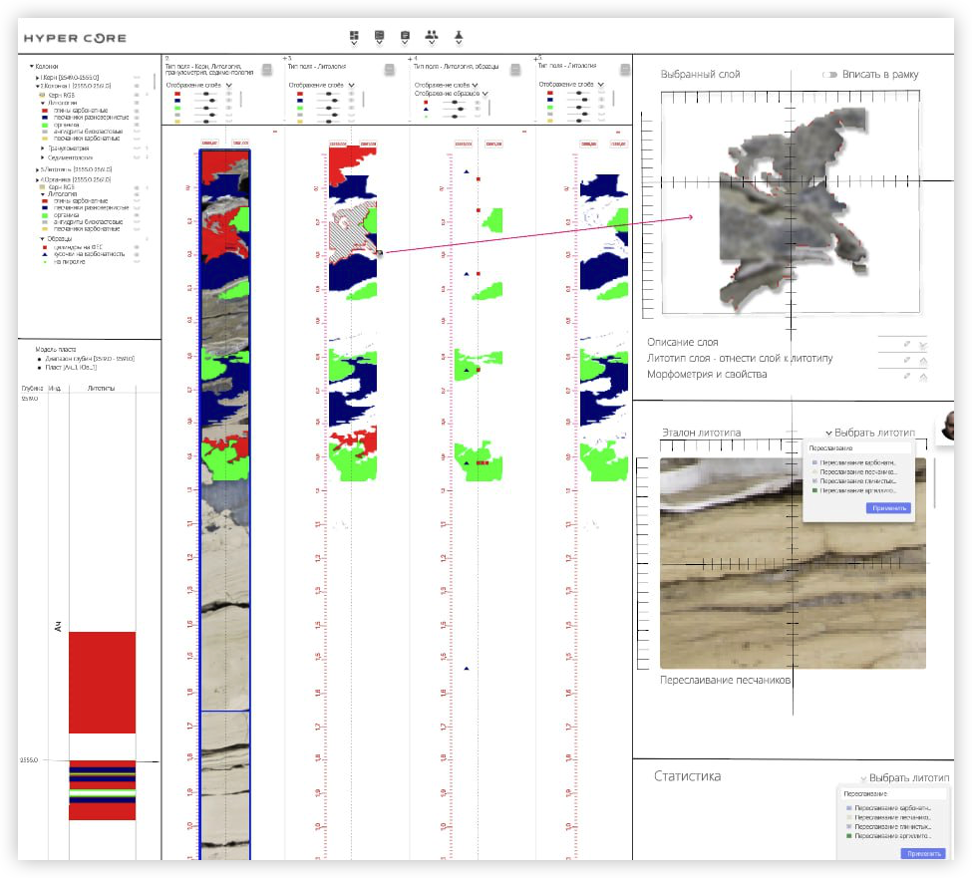
Task: Open the clipboard report icon in top toolbar
Action: click(405, 36)
